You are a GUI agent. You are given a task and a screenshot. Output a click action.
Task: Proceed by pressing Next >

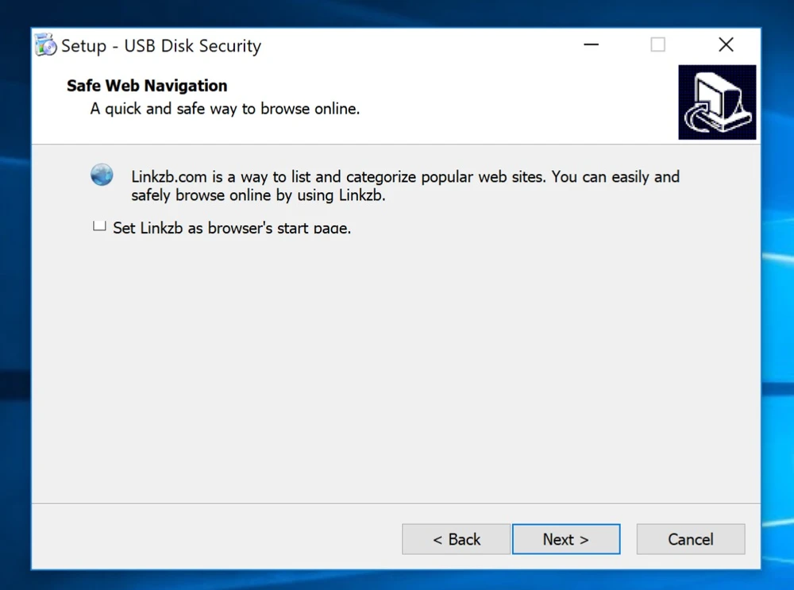pos(565,539)
